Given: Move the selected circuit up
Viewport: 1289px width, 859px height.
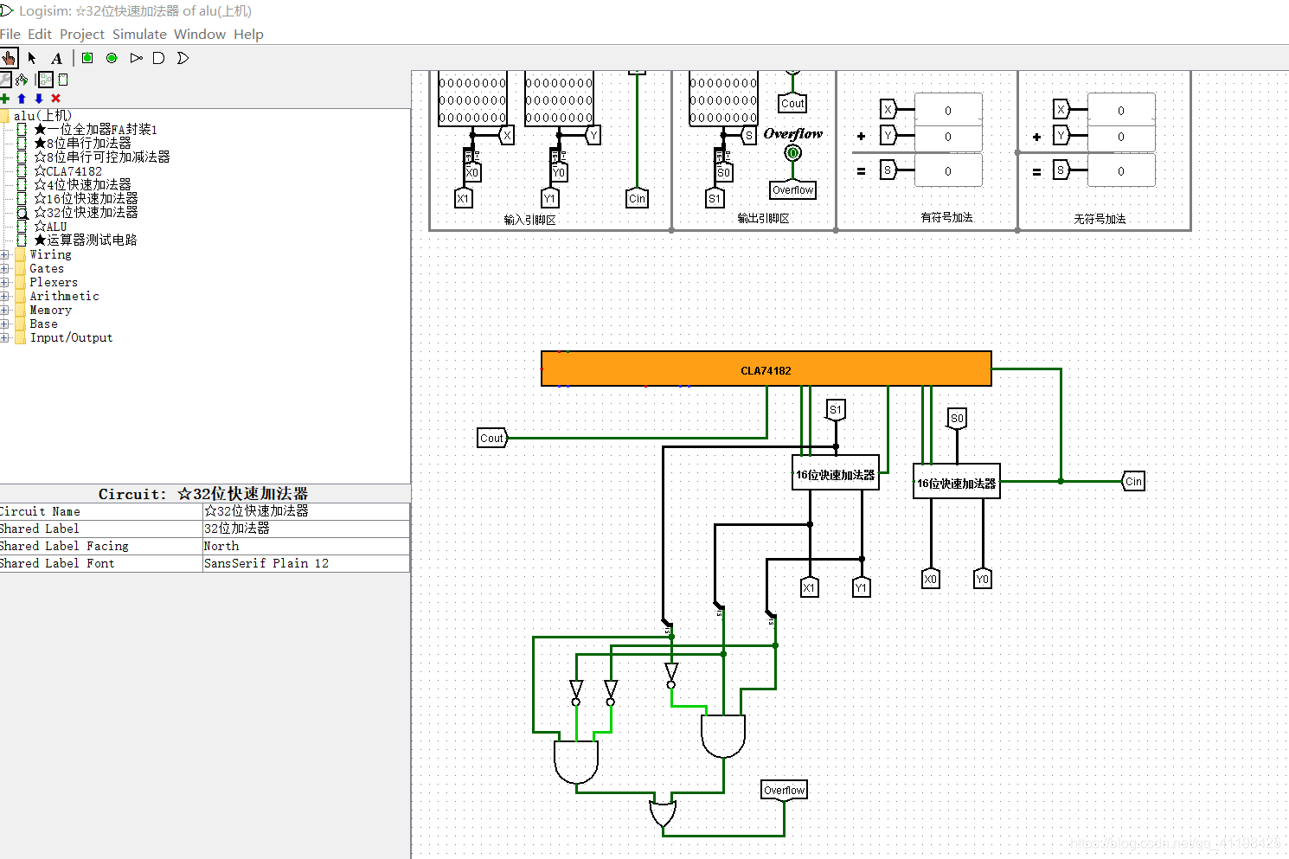Looking at the screenshot, I should [x=22, y=99].
